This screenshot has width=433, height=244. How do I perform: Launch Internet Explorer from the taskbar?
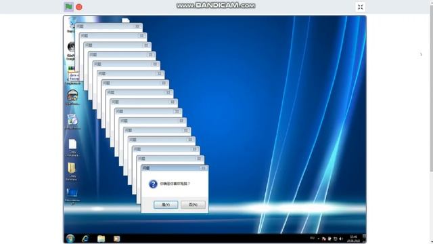click(85, 239)
